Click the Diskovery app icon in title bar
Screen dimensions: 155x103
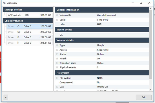click(x=4, y=3)
